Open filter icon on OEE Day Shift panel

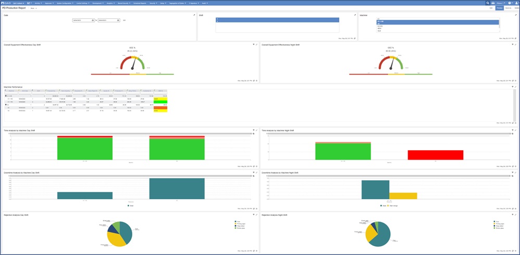coord(253,44)
